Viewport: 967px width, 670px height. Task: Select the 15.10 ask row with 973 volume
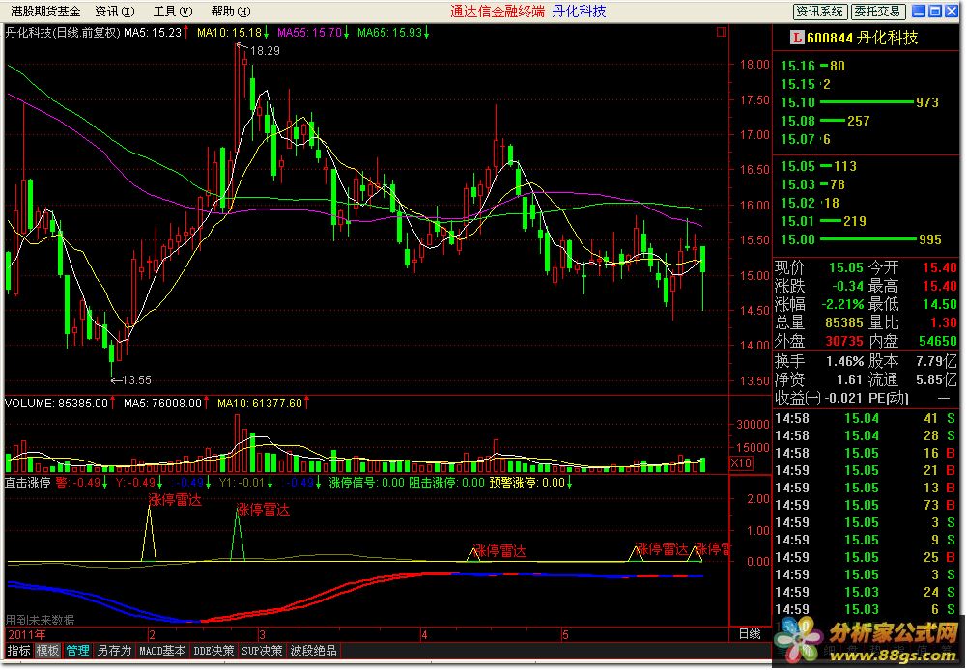point(866,102)
